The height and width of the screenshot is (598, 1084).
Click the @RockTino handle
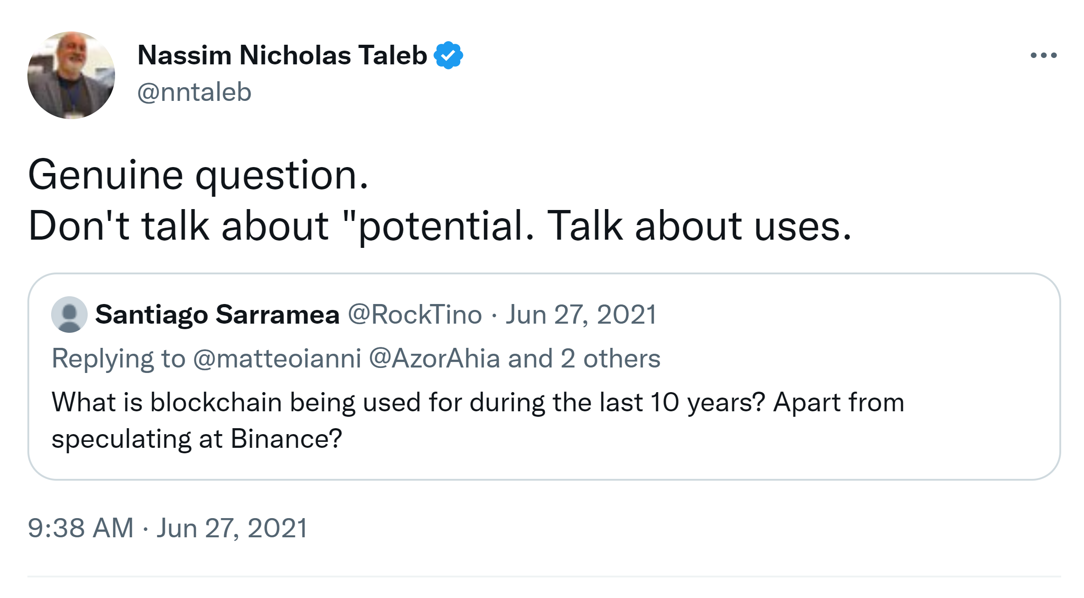click(x=415, y=315)
